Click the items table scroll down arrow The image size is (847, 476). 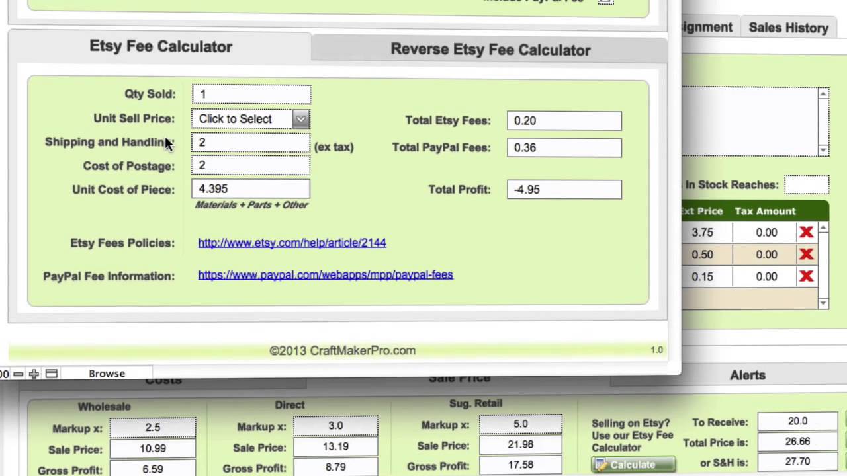pos(823,303)
